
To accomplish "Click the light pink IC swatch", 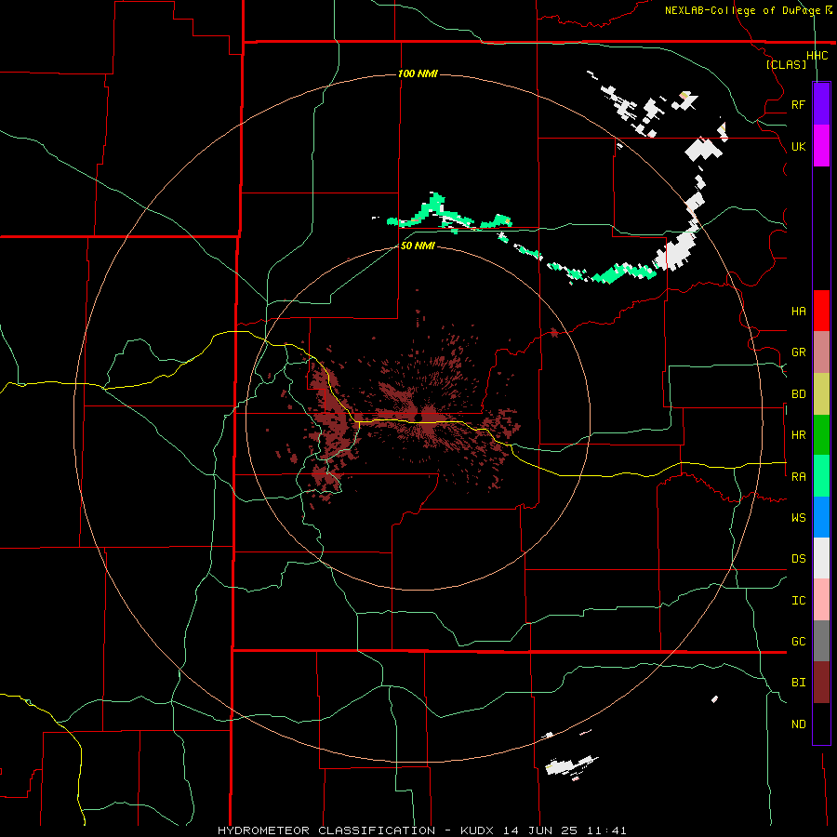I will pyautogui.click(x=821, y=600).
